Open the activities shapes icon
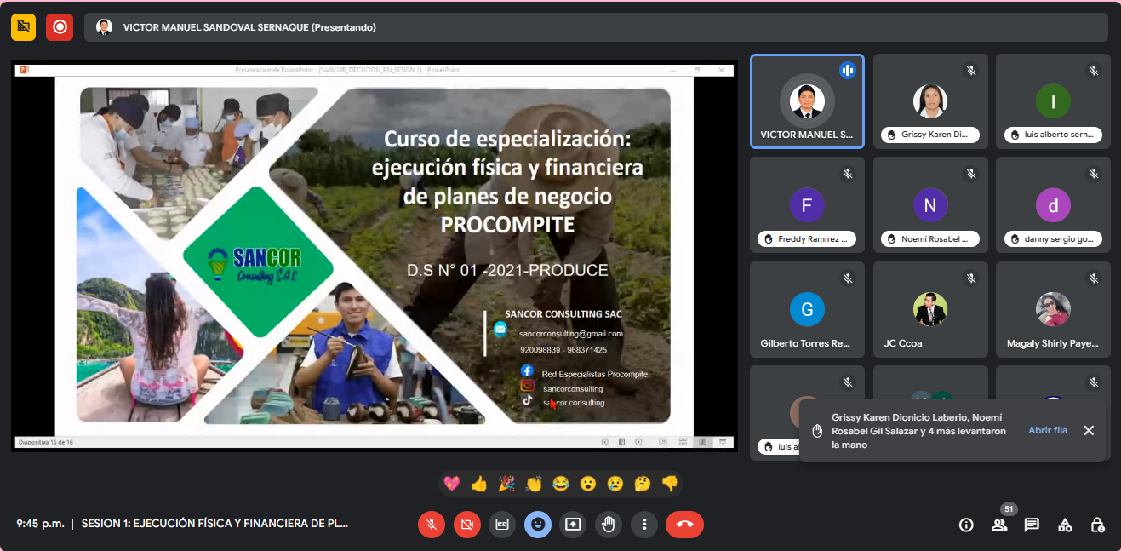This screenshot has height=551, width=1121. point(1065,525)
